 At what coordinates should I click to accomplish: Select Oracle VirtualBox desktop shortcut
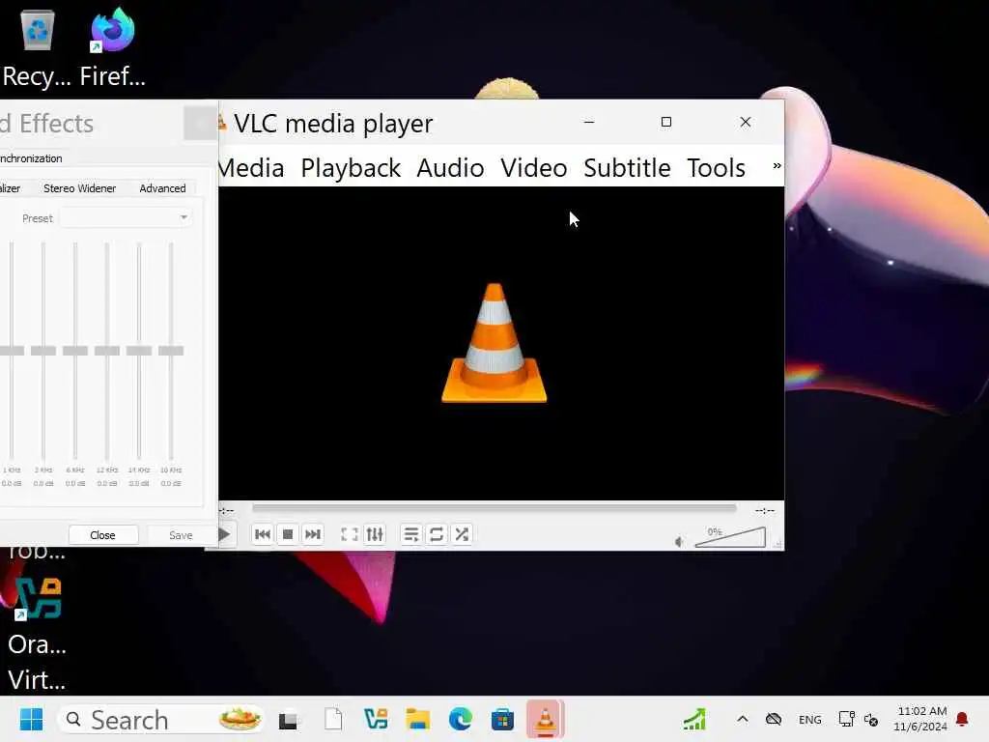[x=38, y=634]
